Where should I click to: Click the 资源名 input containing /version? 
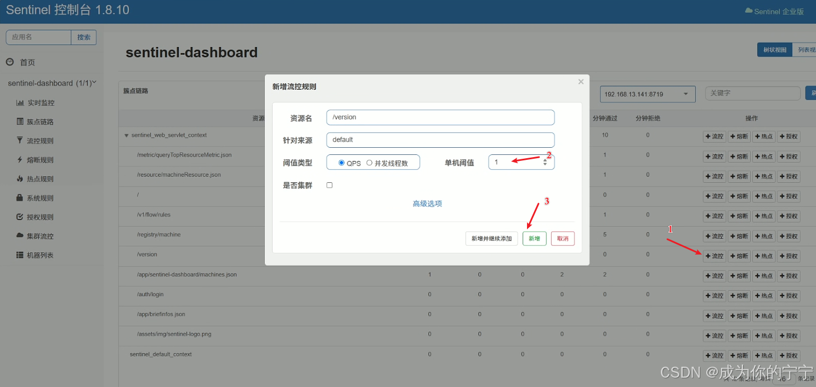[x=440, y=117]
